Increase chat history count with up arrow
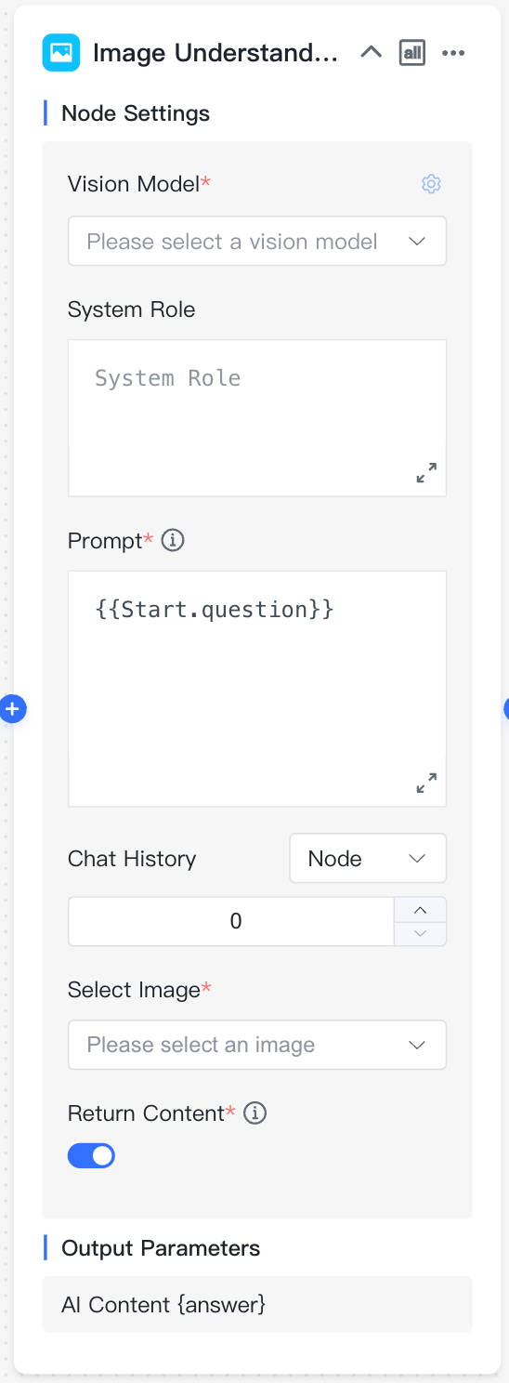This screenshot has height=1383, width=509. tap(421, 910)
